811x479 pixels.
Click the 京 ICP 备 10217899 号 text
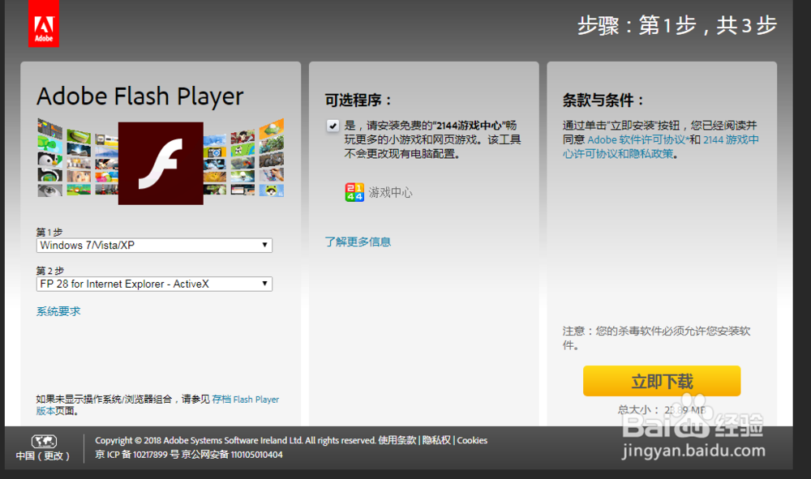point(137,455)
